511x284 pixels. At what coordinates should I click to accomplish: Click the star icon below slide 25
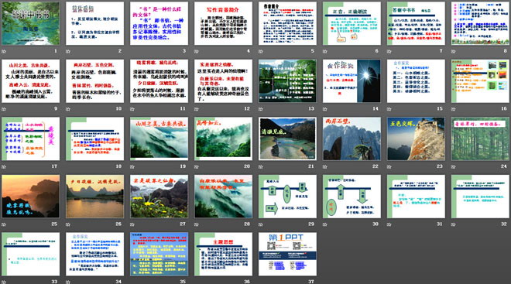[4, 224]
